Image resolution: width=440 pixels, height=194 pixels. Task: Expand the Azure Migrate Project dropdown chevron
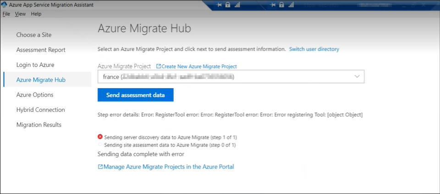point(357,77)
